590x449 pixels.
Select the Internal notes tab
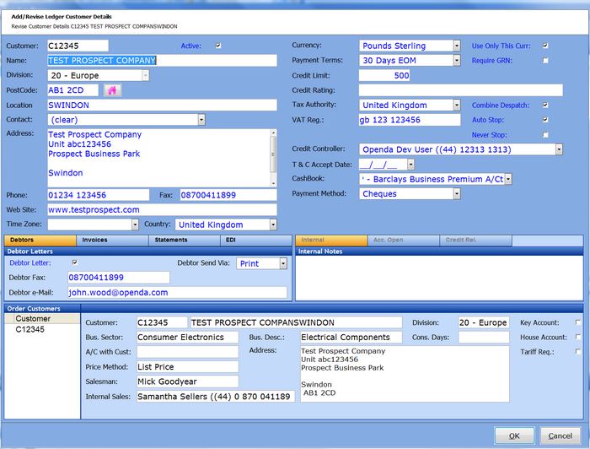[x=331, y=240]
